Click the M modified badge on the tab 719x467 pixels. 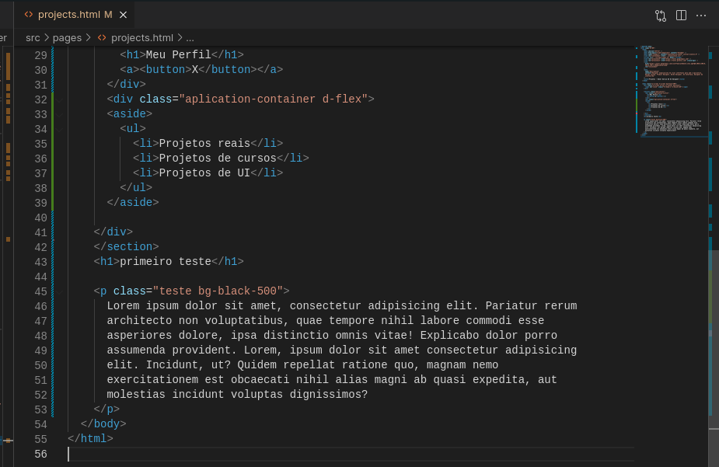[108, 14]
